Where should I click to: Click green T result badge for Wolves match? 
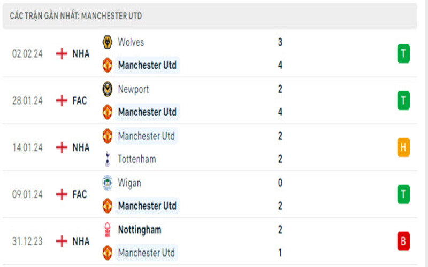point(403,53)
